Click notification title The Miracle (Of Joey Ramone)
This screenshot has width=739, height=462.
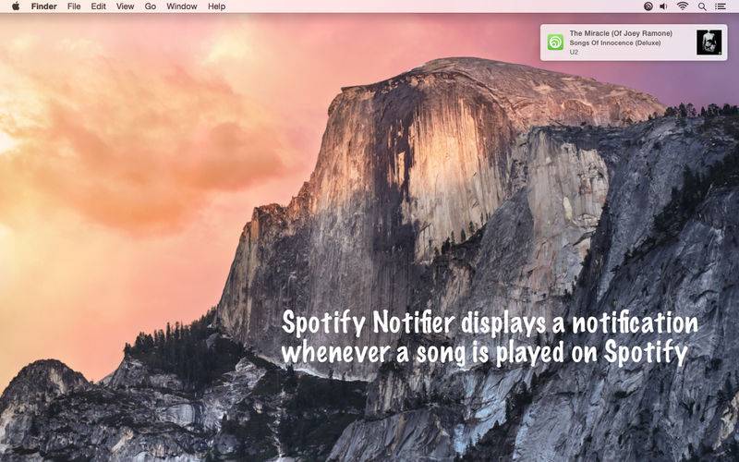(x=621, y=33)
